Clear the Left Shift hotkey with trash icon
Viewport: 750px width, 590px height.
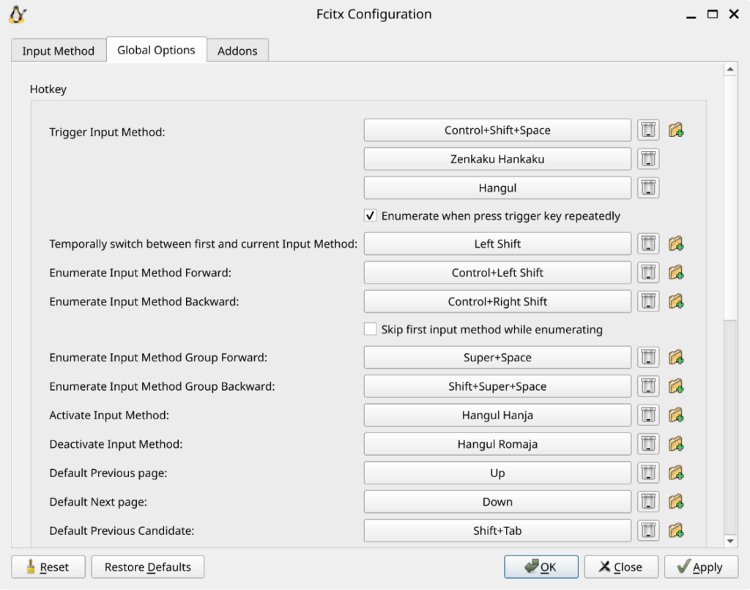coord(647,243)
